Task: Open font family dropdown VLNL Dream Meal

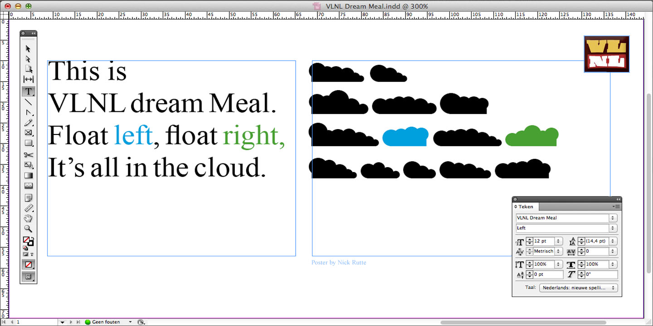Action: [613, 218]
